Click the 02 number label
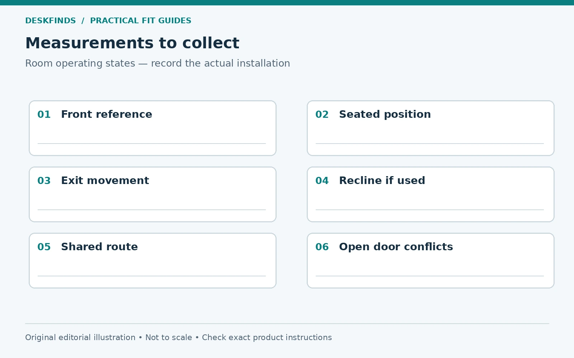Image resolution: width=574 pixels, height=358 pixels. (322, 115)
